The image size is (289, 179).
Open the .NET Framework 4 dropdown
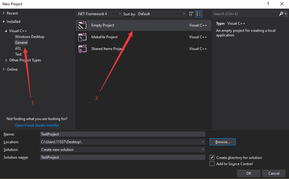99,14
